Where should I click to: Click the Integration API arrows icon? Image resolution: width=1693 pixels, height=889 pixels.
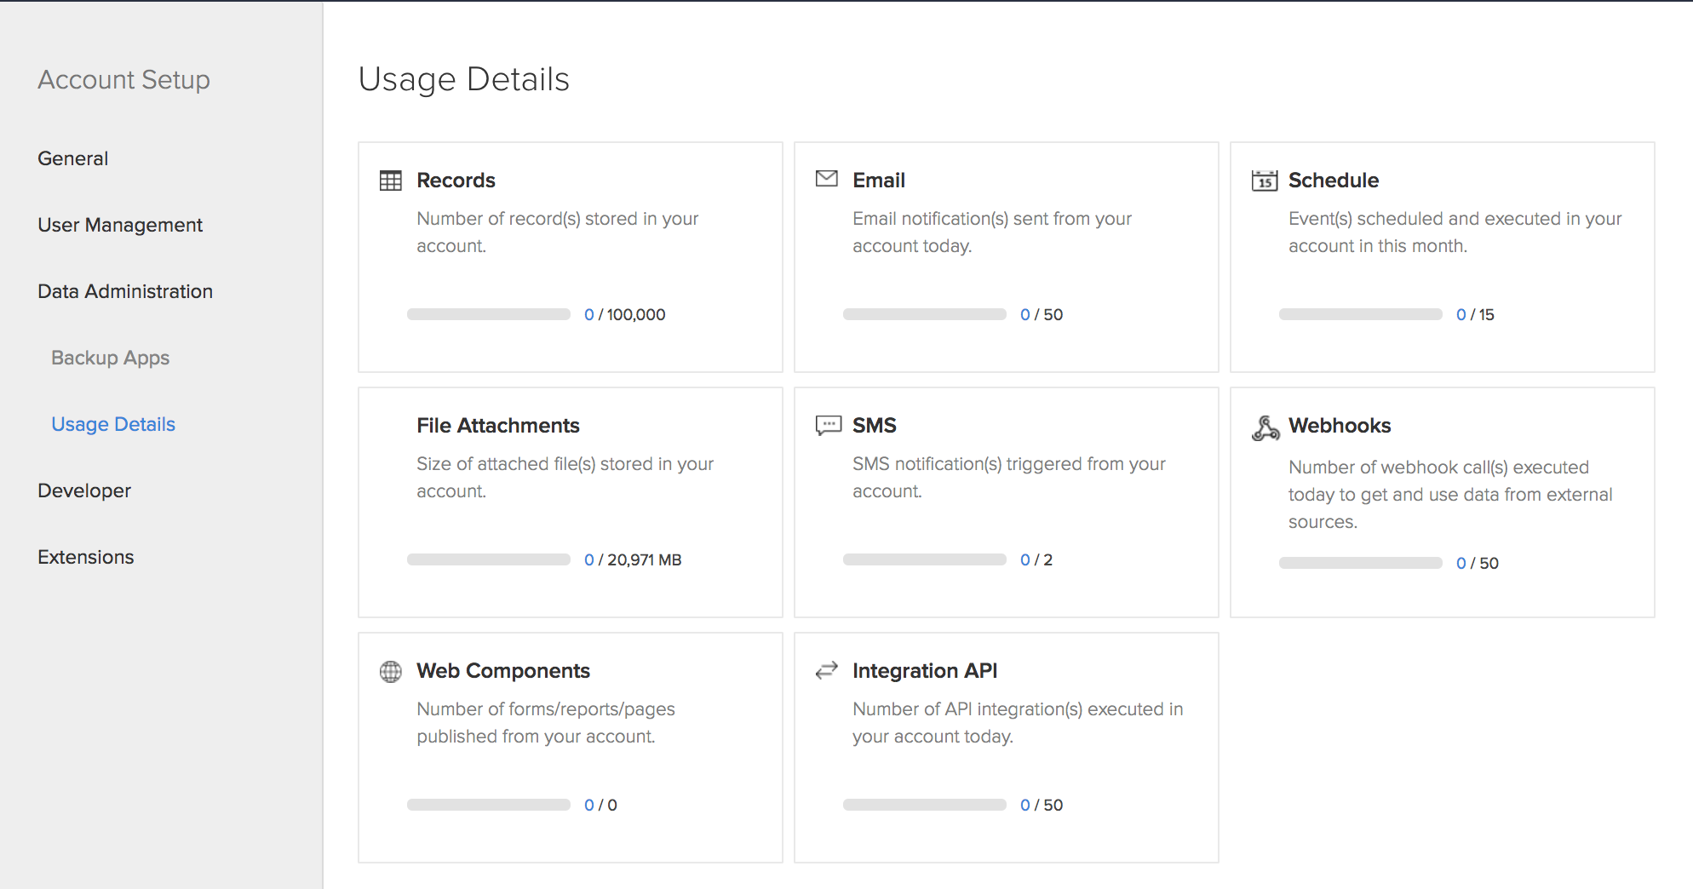pyautogui.click(x=826, y=670)
